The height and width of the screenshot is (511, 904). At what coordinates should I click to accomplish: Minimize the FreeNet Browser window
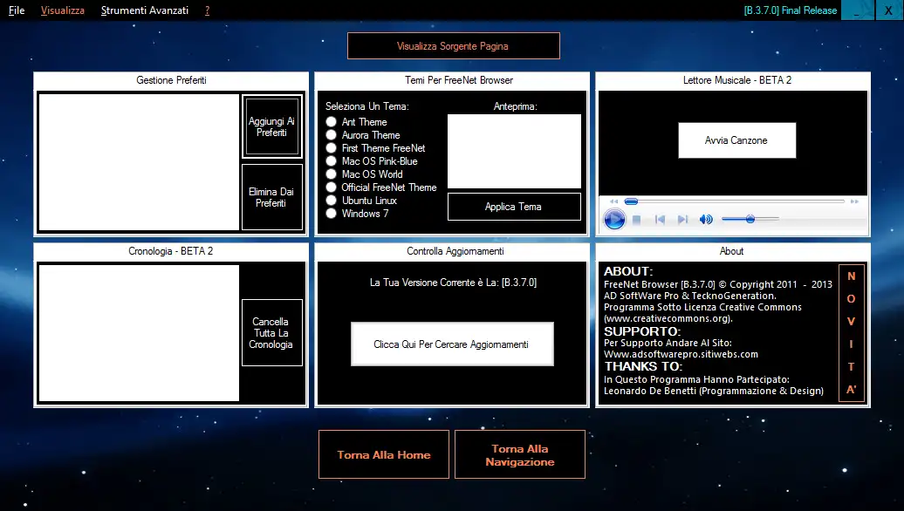pyautogui.click(x=857, y=10)
